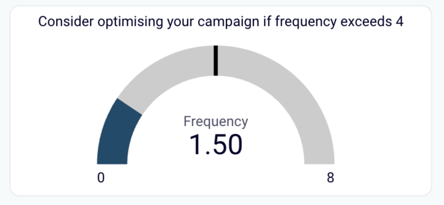The width and height of the screenshot is (444, 205).
Task: Click the word "if" in the heading
Action: [267, 21]
